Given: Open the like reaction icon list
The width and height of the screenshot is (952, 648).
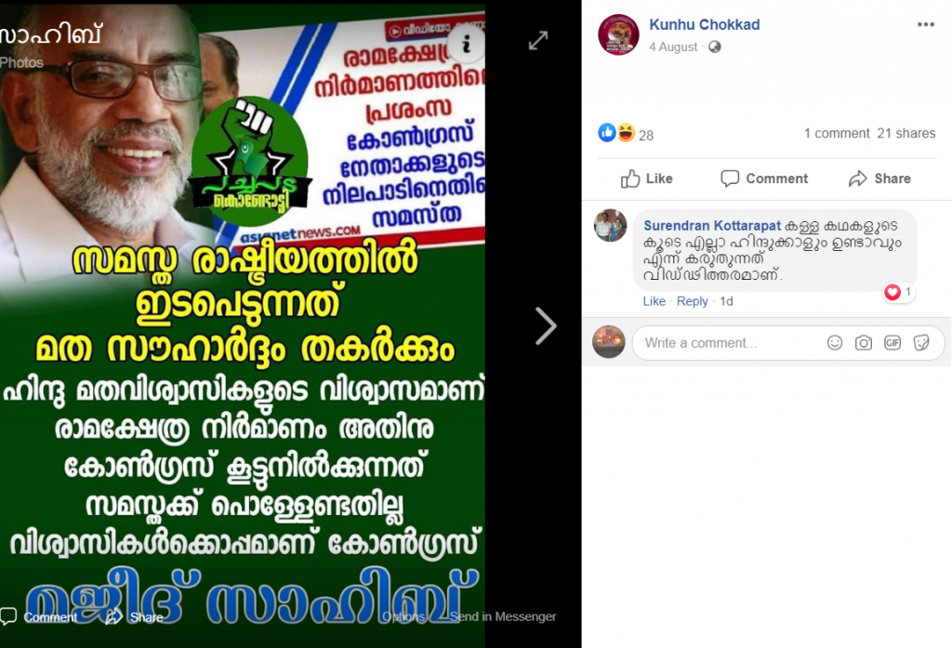Looking at the screenshot, I should click(607, 132).
